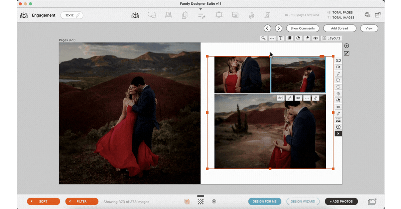Click the crosshair center icon in side toolbar

click(338, 94)
